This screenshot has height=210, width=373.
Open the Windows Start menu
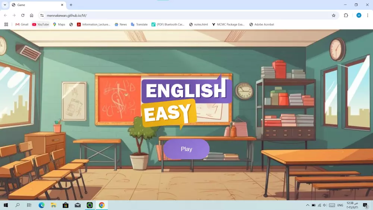[6, 205]
